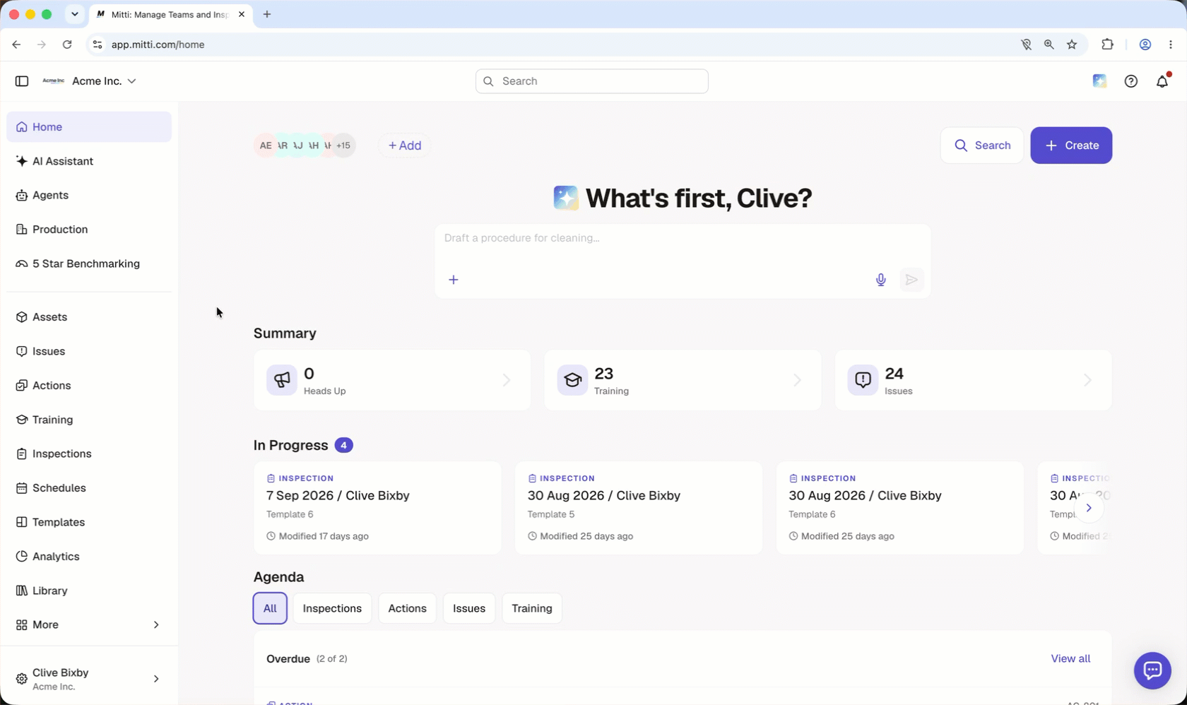Image resolution: width=1187 pixels, height=705 pixels.
Task: Focus the Draft a procedure prompt field
Action: click(x=683, y=238)
